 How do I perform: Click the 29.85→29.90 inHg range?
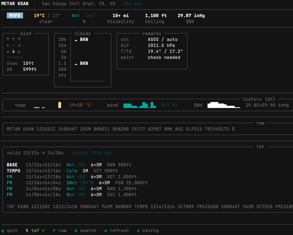coord(267,105)
